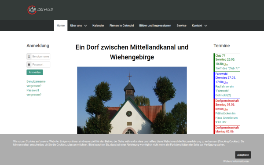Open Treff des "Club 77" link
The image size is (264, 165).
(227, 68)
